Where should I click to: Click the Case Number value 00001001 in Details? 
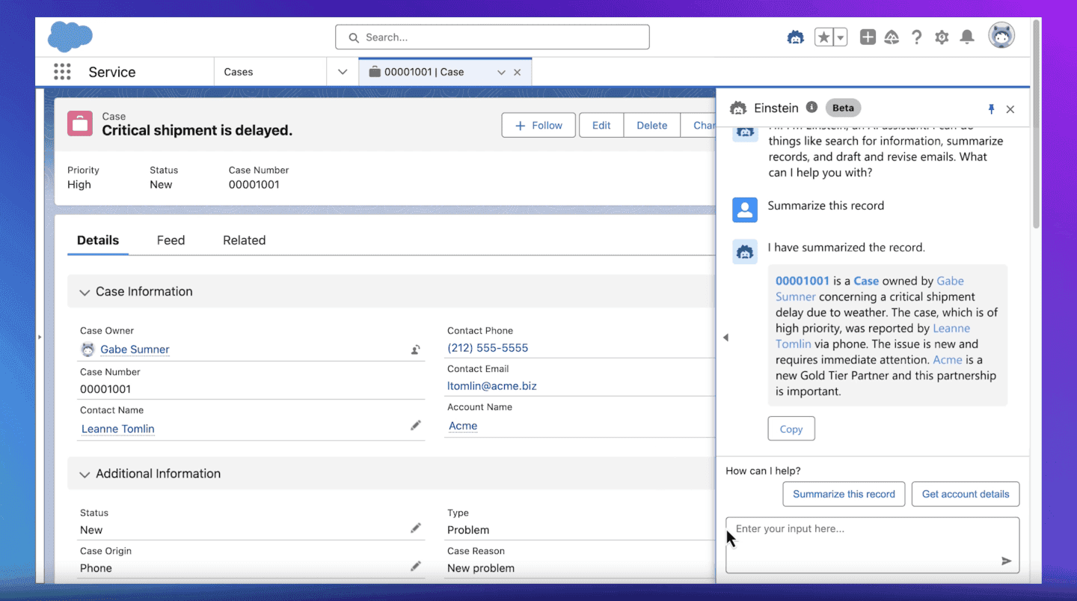coord(105,389)
